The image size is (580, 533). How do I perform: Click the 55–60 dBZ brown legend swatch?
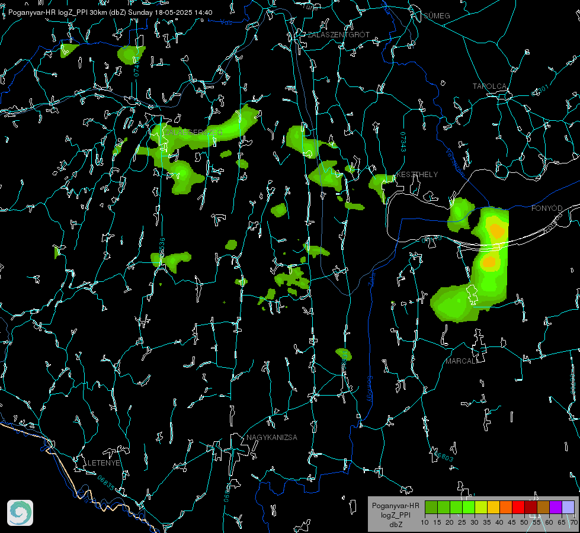(543, 507)
